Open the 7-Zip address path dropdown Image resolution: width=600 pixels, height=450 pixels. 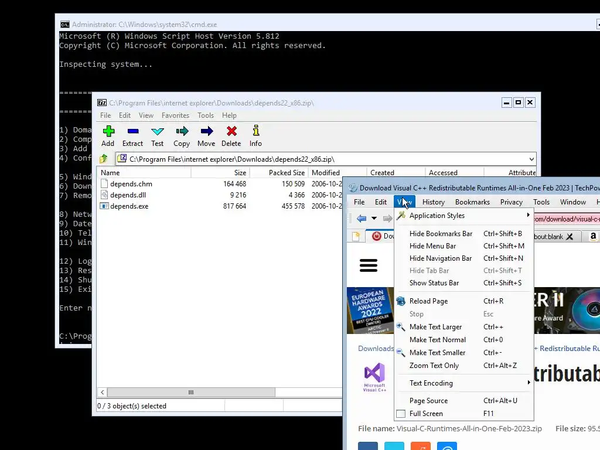tap(531, 159)
